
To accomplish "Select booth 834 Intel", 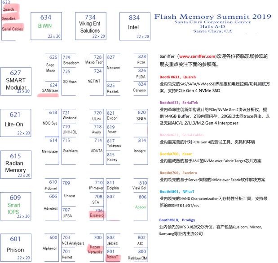I will pyautogui.click(x=135, y=26).
